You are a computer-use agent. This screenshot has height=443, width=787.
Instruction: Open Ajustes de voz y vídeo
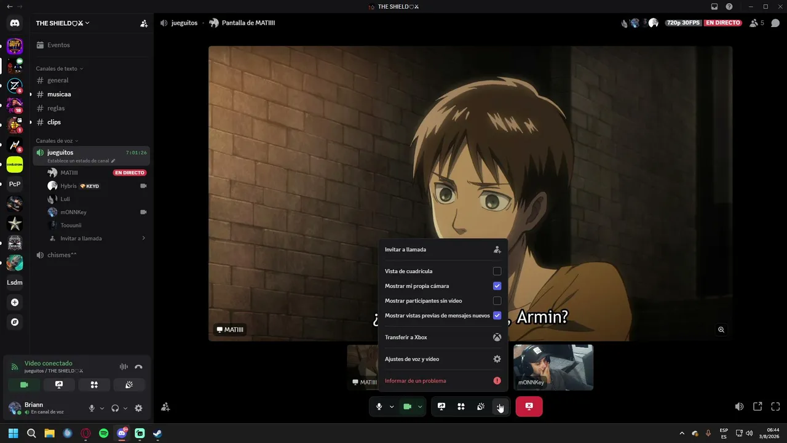[x=443, y=359]
